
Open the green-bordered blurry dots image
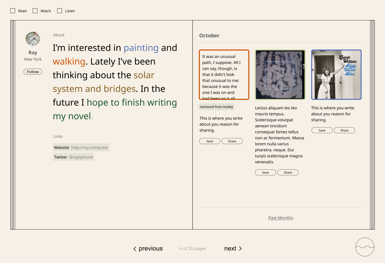click(280, 75)
